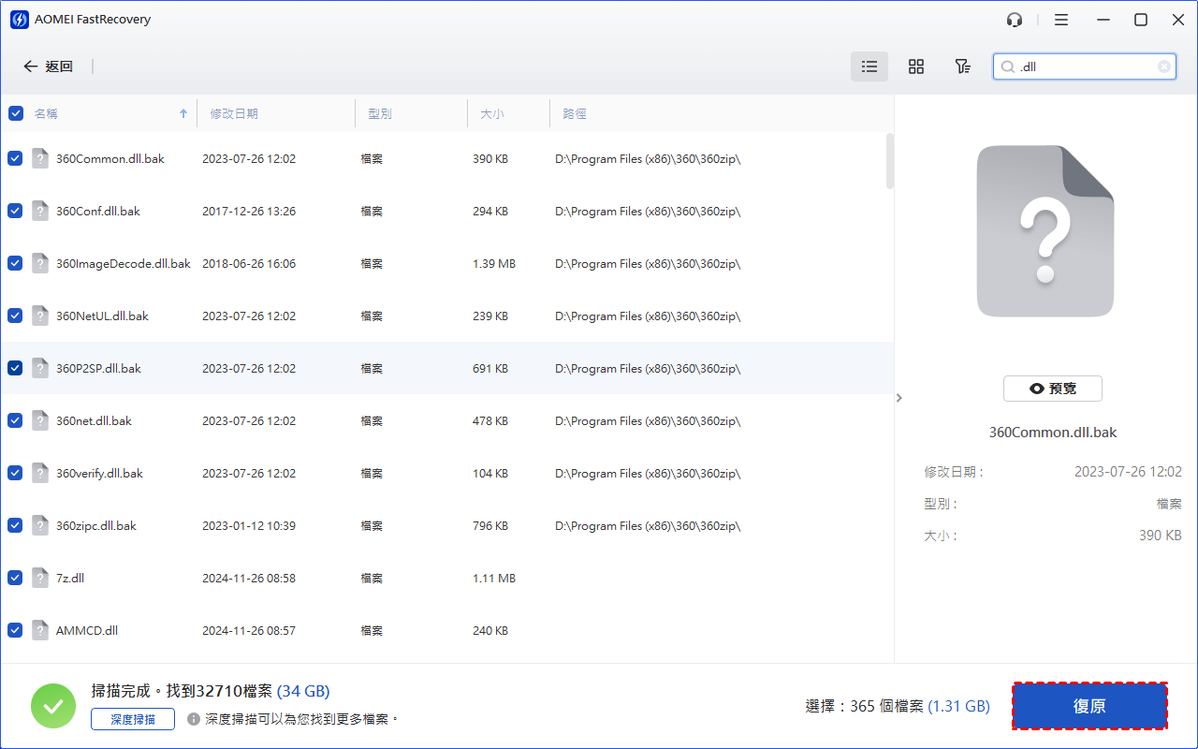Select the 360zipc.dll.bak file name
The image size is (1198, 749).
coord(96,525)
